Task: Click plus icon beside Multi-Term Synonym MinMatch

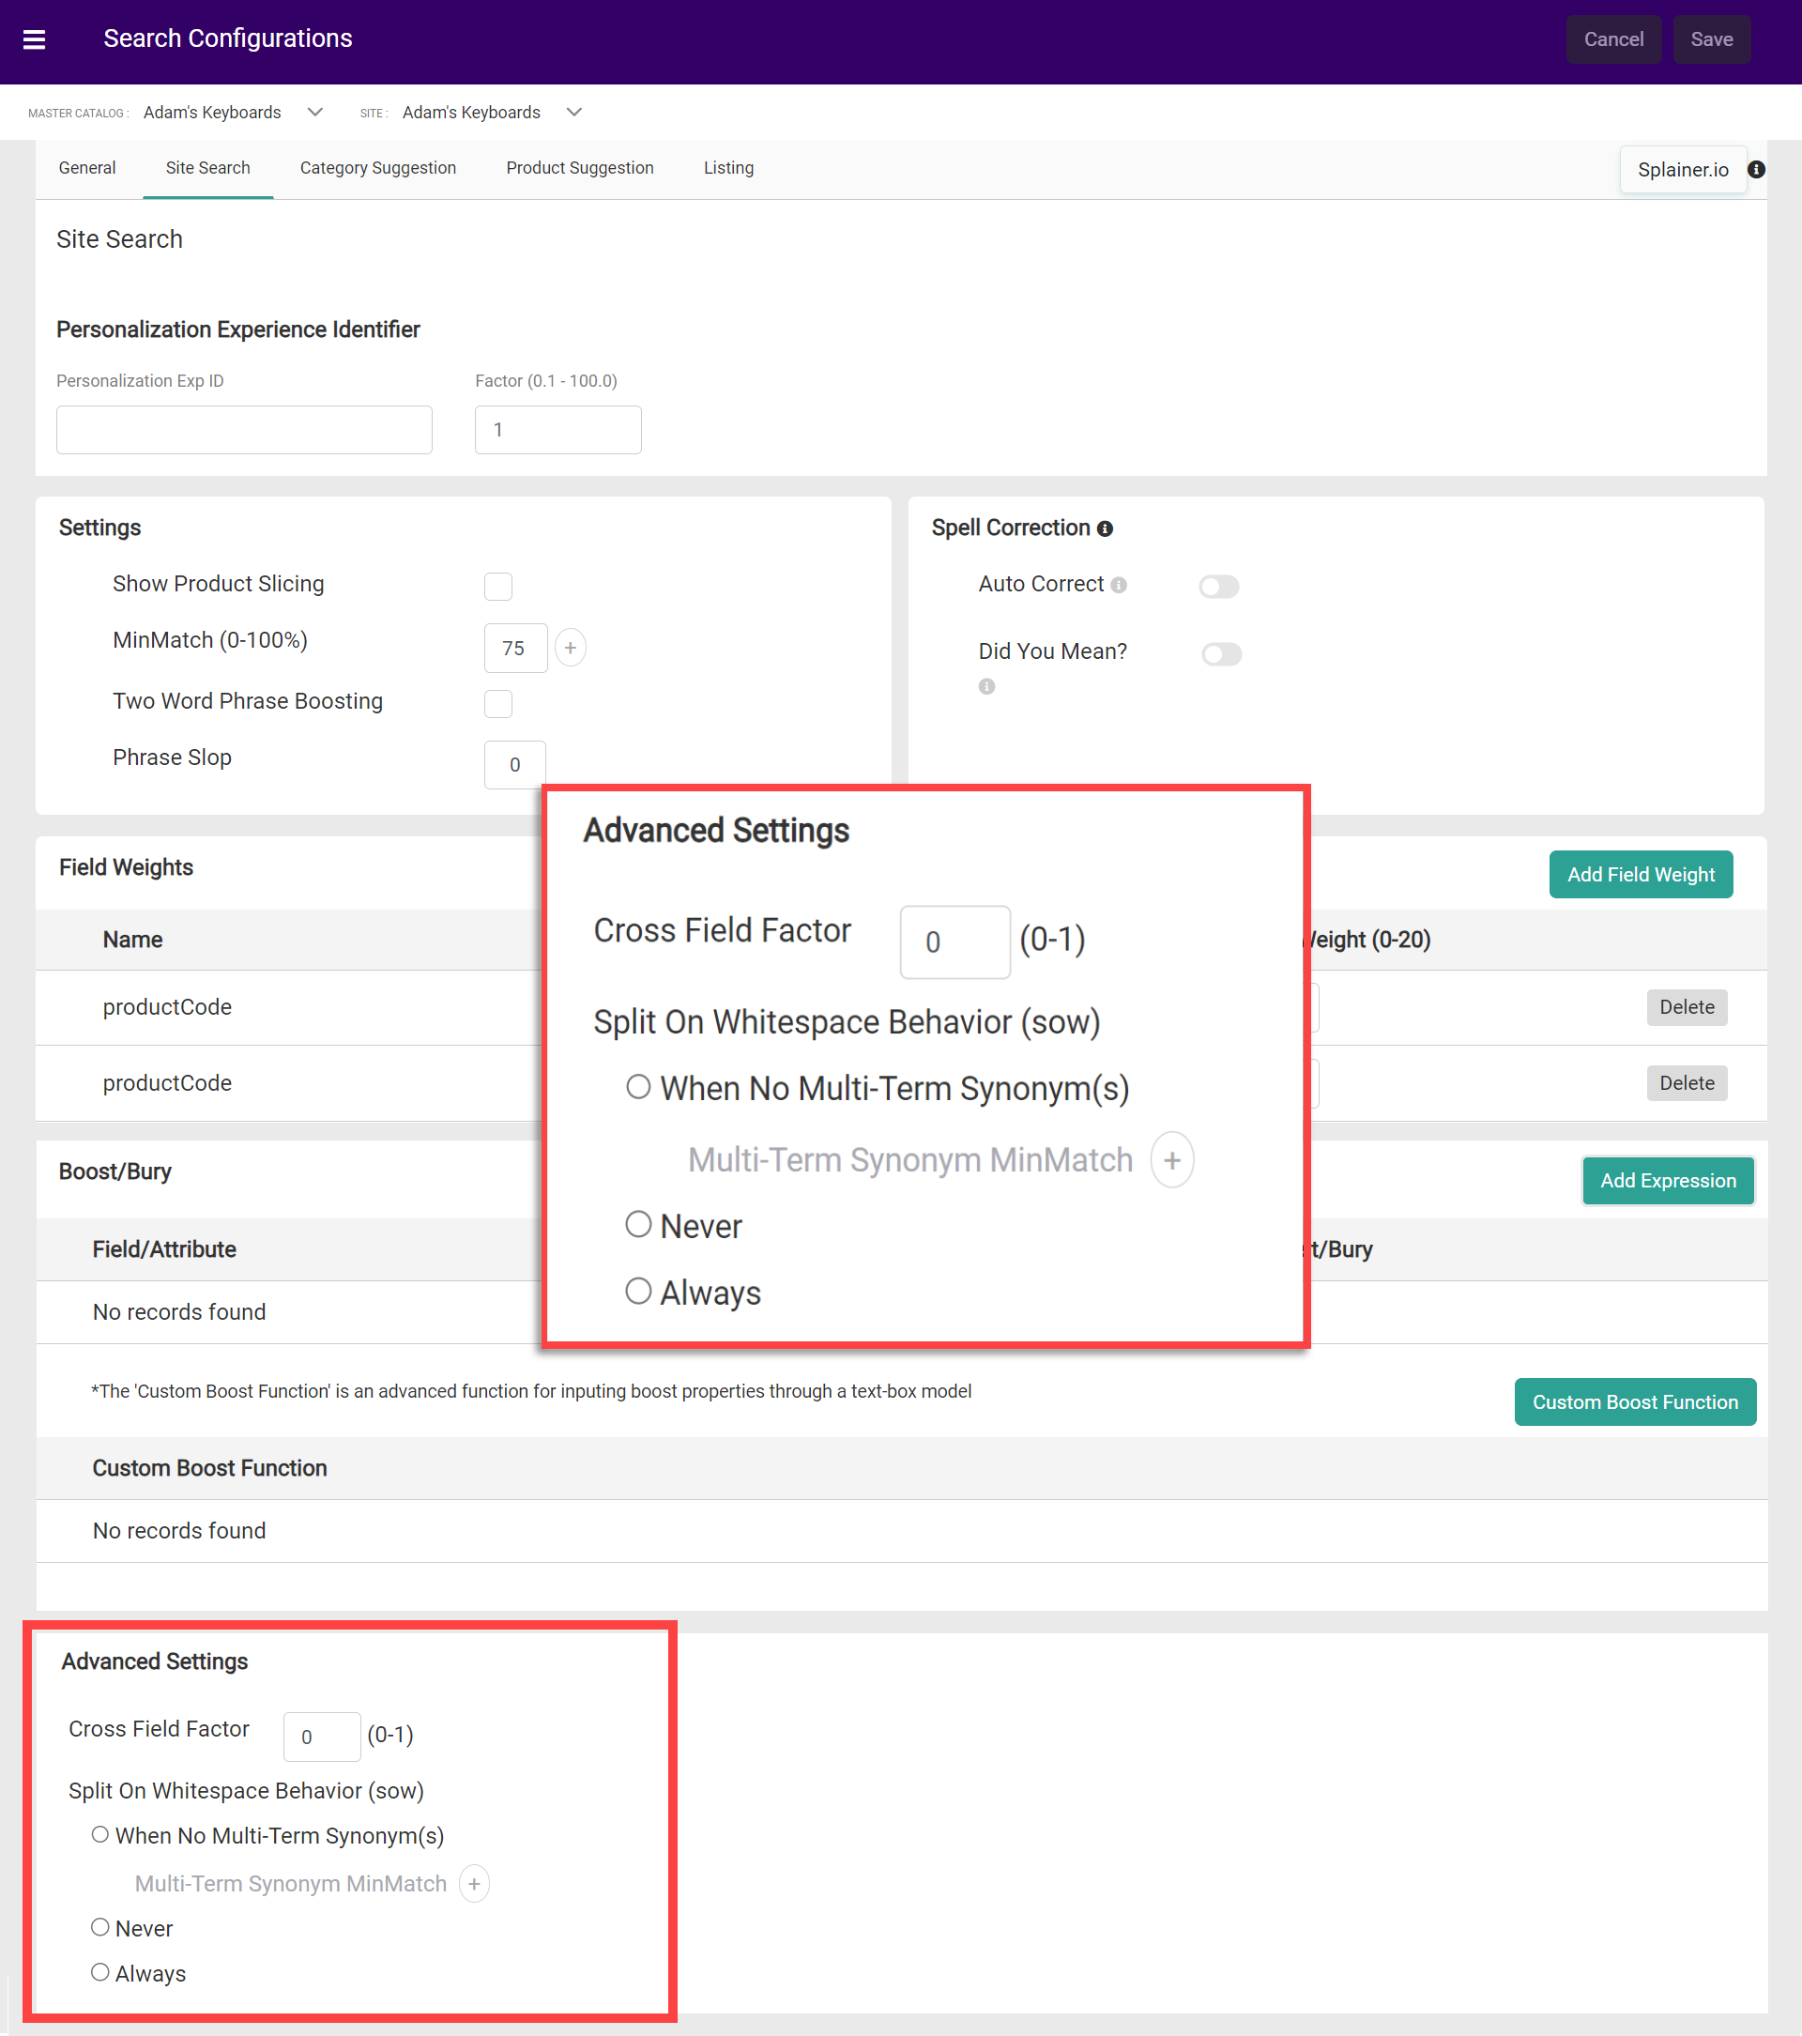Action: (x=474, y=1884)
